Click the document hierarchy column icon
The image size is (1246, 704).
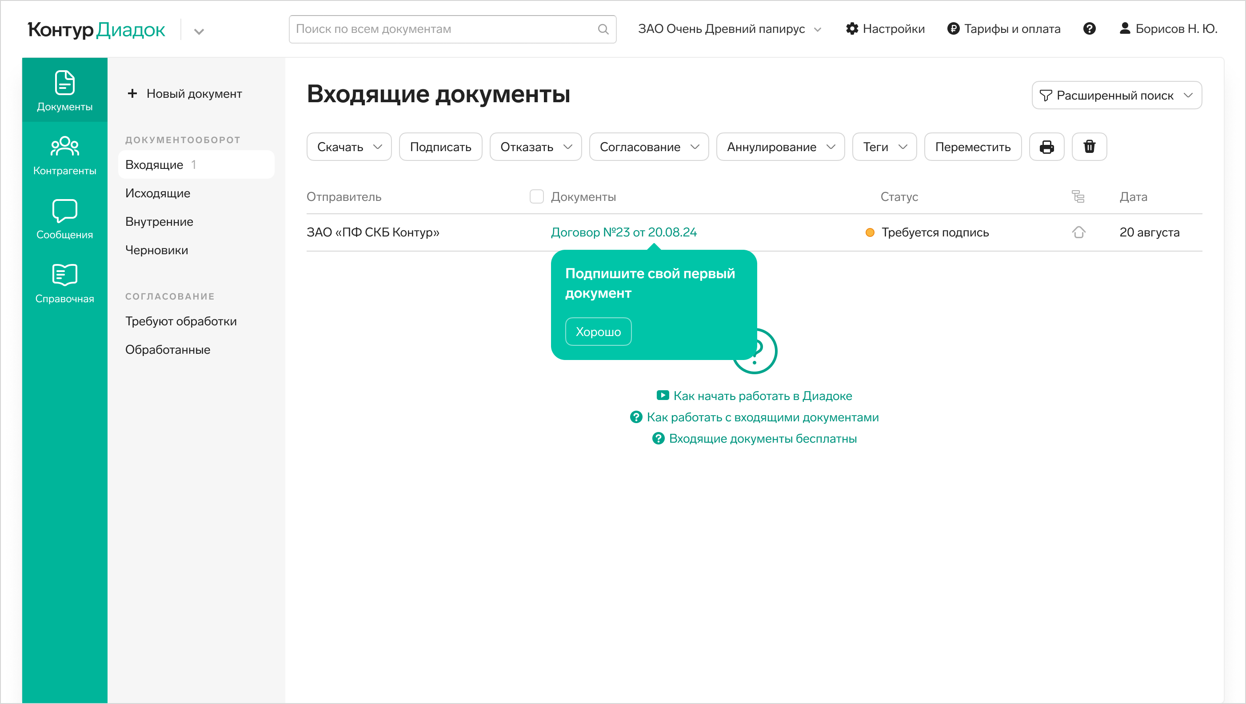click(x=1078, y=196)
